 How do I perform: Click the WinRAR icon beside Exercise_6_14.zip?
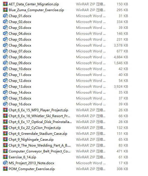[x=5, y=157]
